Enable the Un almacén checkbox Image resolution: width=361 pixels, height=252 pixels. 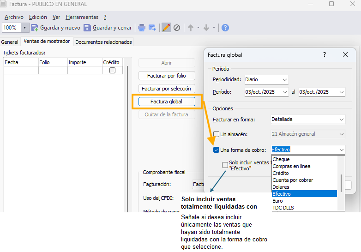pos(216,134)
